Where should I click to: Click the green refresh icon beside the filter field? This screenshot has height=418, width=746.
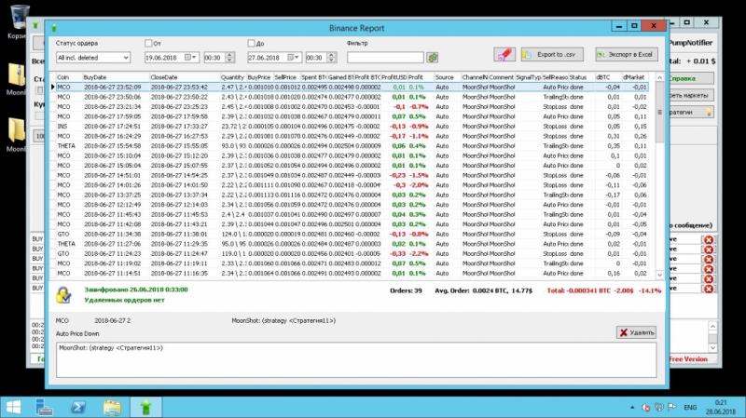tap(432, 58)
